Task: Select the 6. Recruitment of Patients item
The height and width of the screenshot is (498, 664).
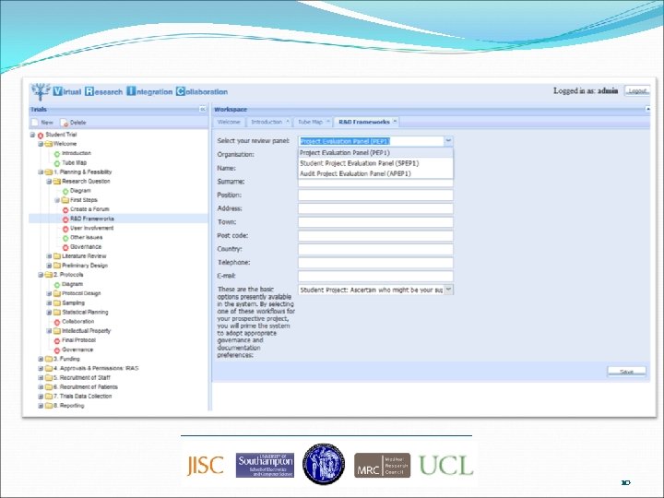Action: [x=86, y=387]
